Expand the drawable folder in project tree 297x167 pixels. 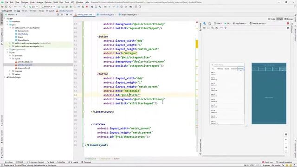[x=10, y=56]
